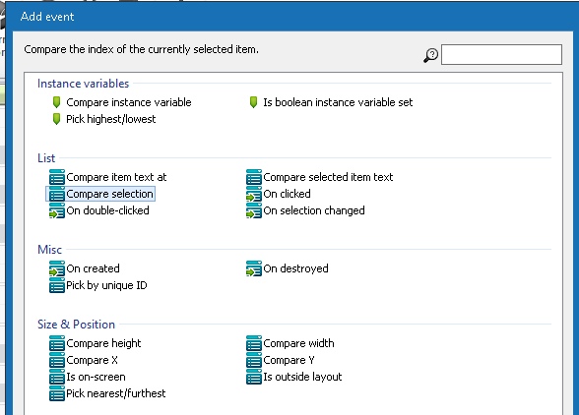
Task: Click the search input field
Action: [501, 55]
